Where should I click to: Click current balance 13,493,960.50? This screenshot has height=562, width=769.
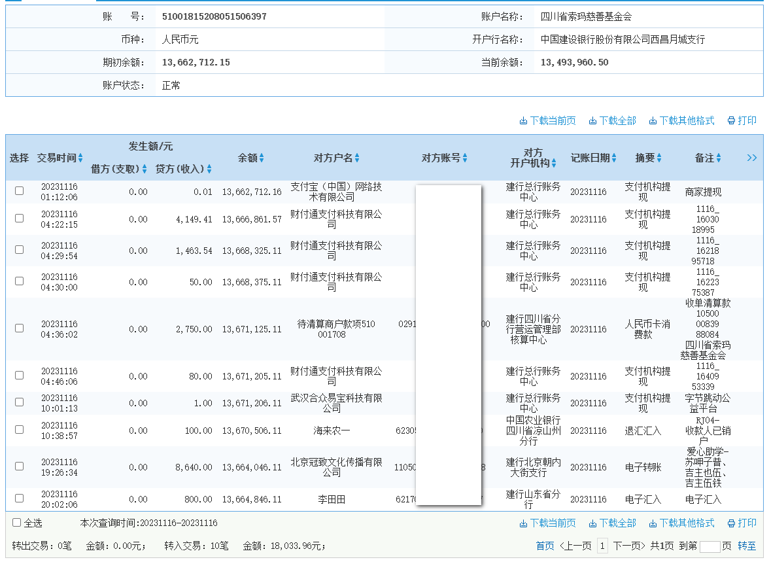(x=574, y=62)
